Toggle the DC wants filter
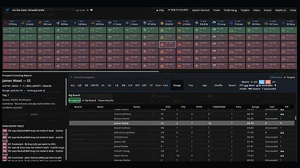This screenshot has width=300, height=168. click(268, 82)
